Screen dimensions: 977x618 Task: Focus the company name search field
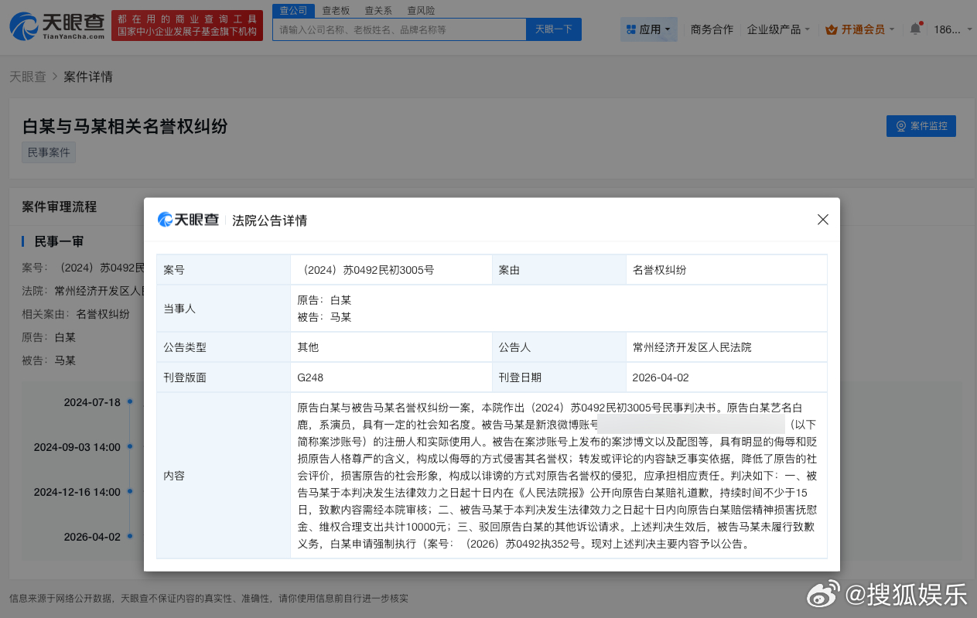pos(399,29)
